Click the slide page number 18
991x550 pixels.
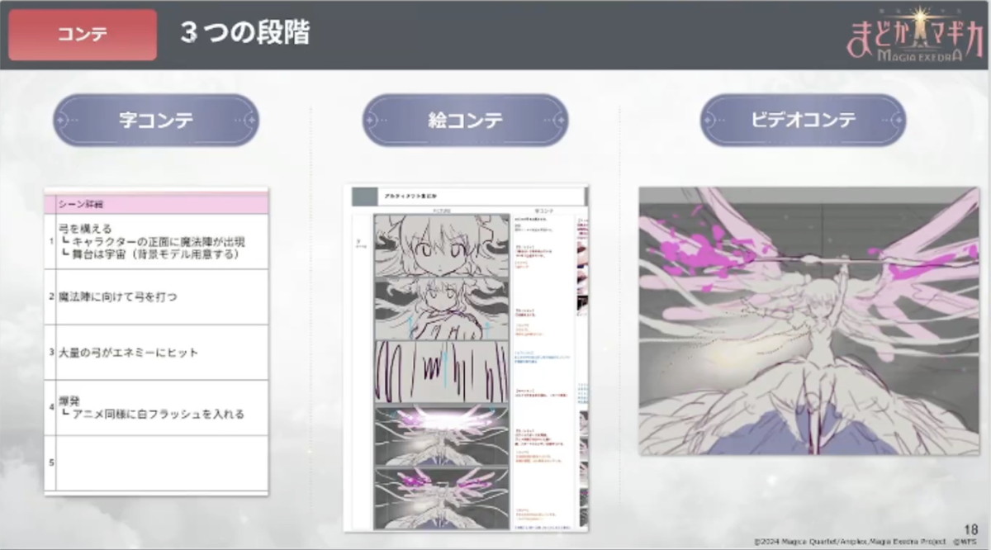click(970, 529)
